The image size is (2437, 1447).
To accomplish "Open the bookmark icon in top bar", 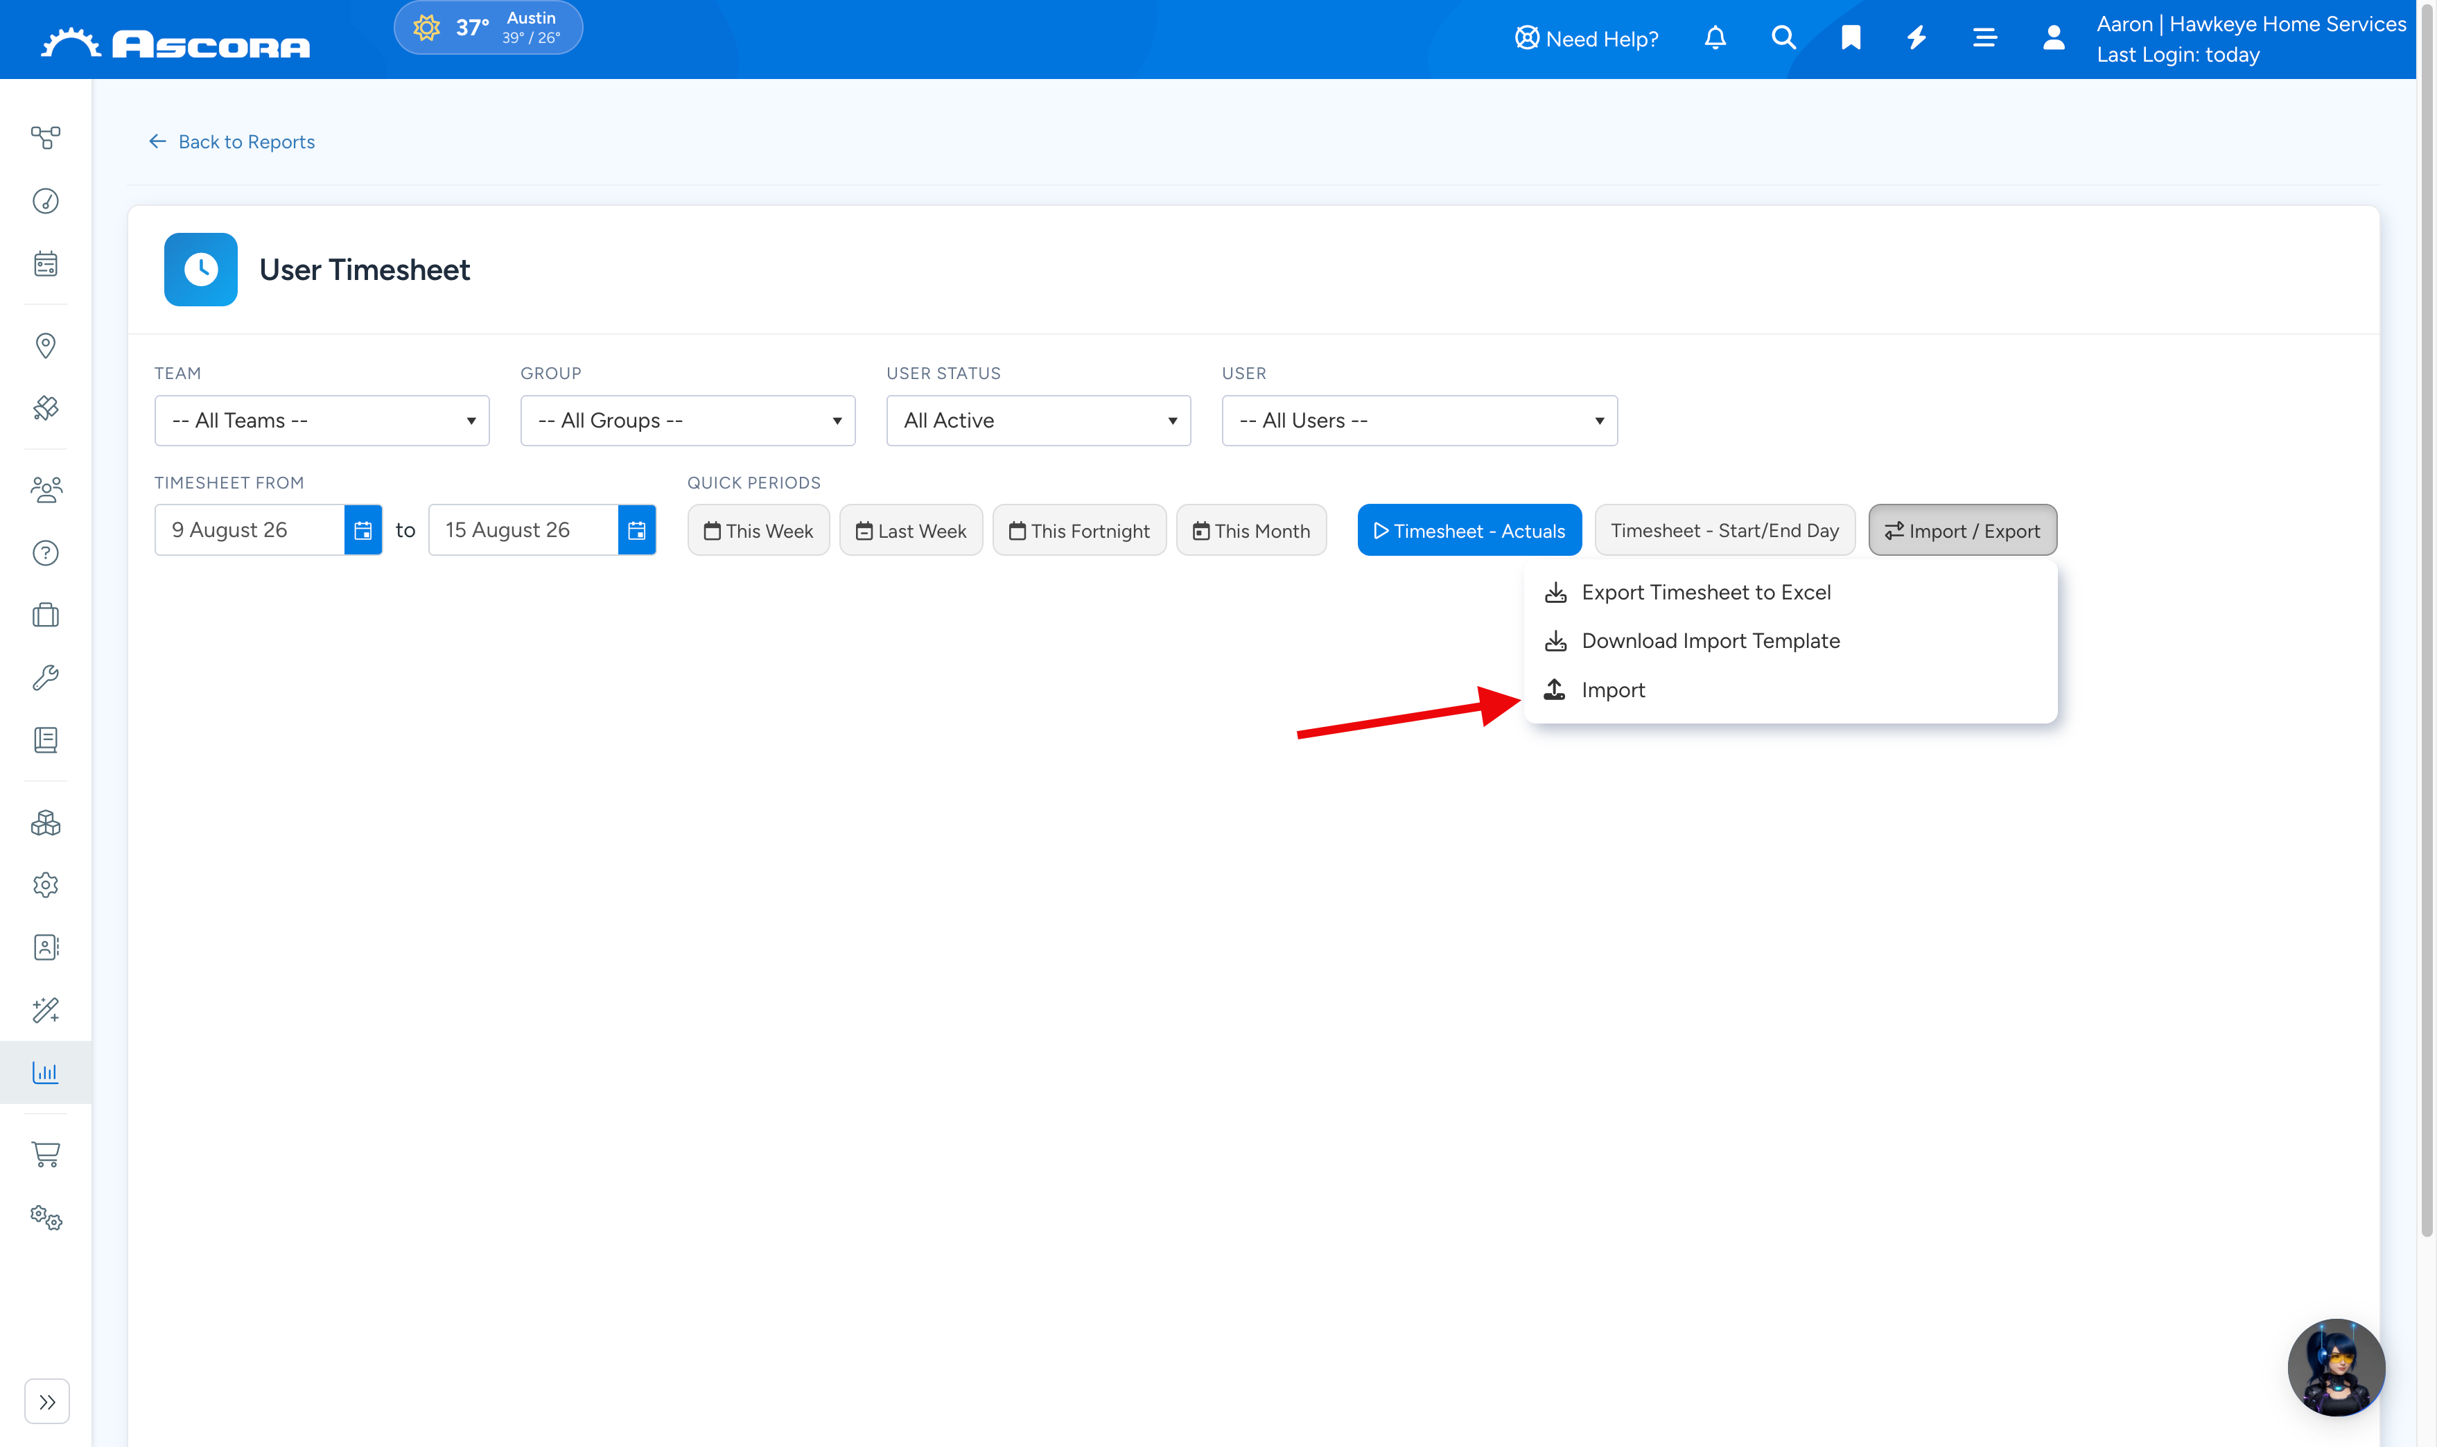I will tap(1850, 38).
